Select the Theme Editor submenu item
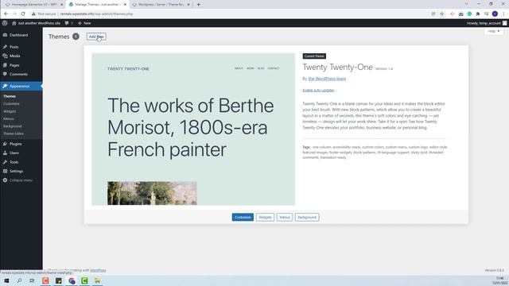Image resolution: width=509 pixels, height=286 pixels. coord(14,133)
